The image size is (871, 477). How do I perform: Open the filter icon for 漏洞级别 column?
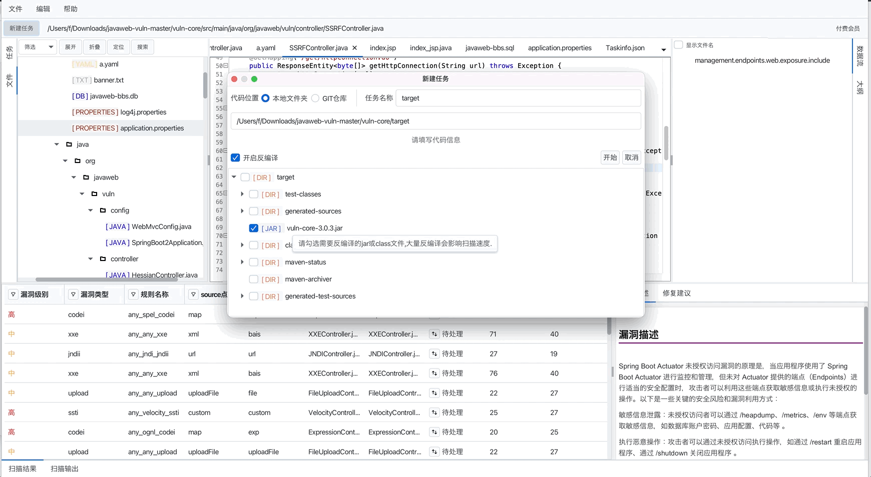point(13,294)
